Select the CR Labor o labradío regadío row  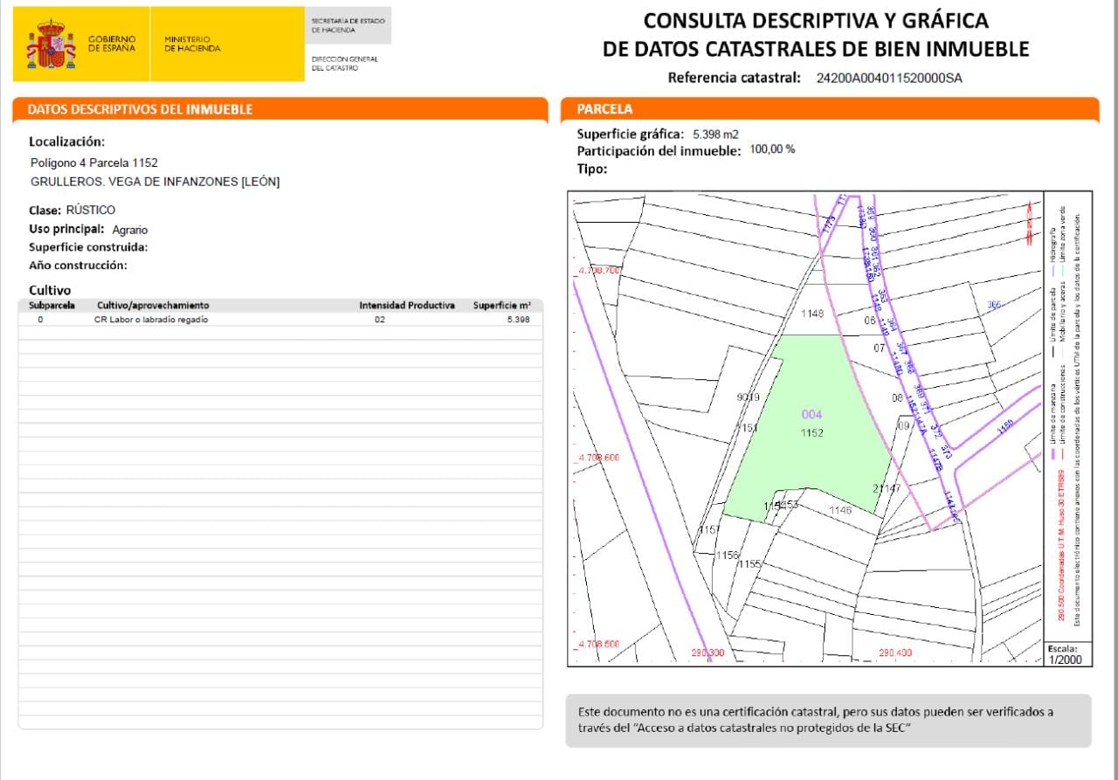[280, 320]
